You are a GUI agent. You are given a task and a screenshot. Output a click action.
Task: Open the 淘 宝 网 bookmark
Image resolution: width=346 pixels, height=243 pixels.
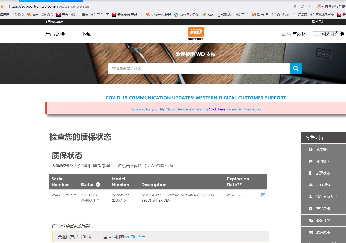(260, 15)
